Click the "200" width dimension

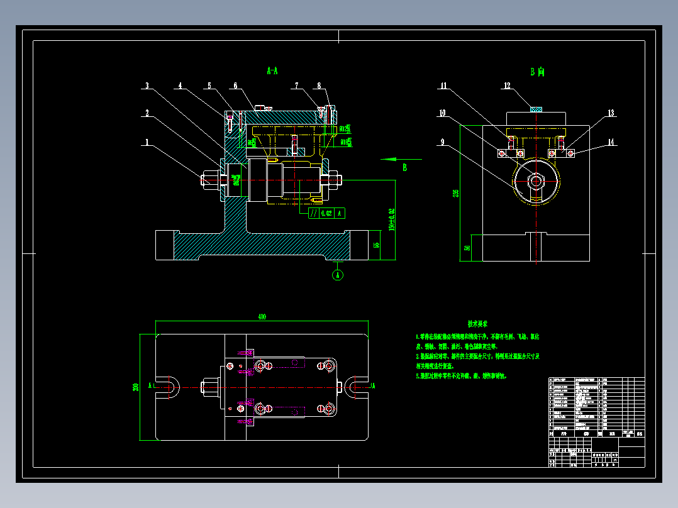tap(136, 387)
